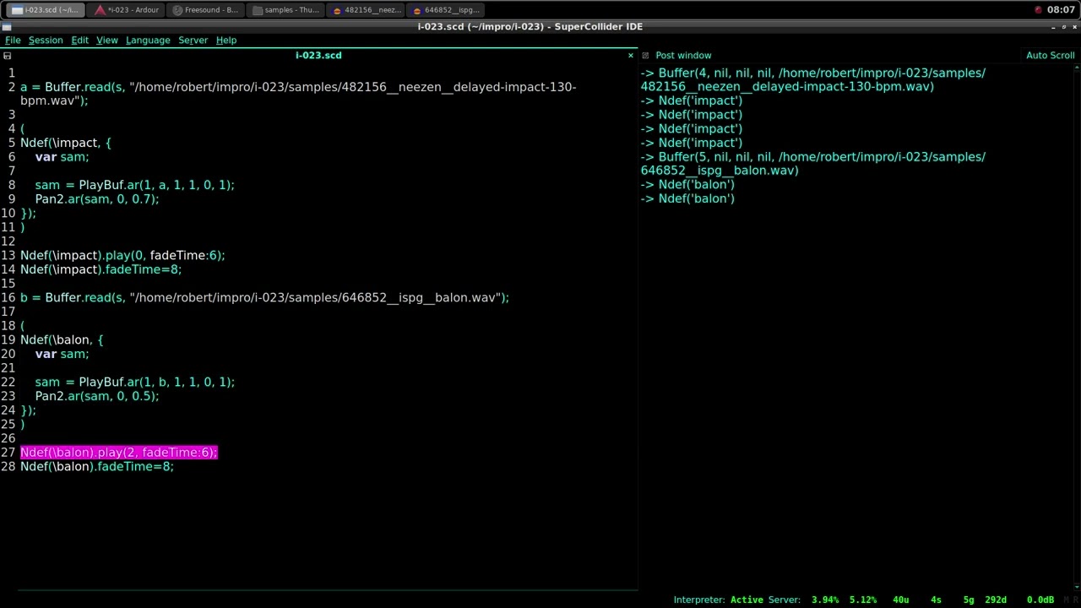
Task: Click Ndef(\impact, { on line 5
Action: coord(66,143)
